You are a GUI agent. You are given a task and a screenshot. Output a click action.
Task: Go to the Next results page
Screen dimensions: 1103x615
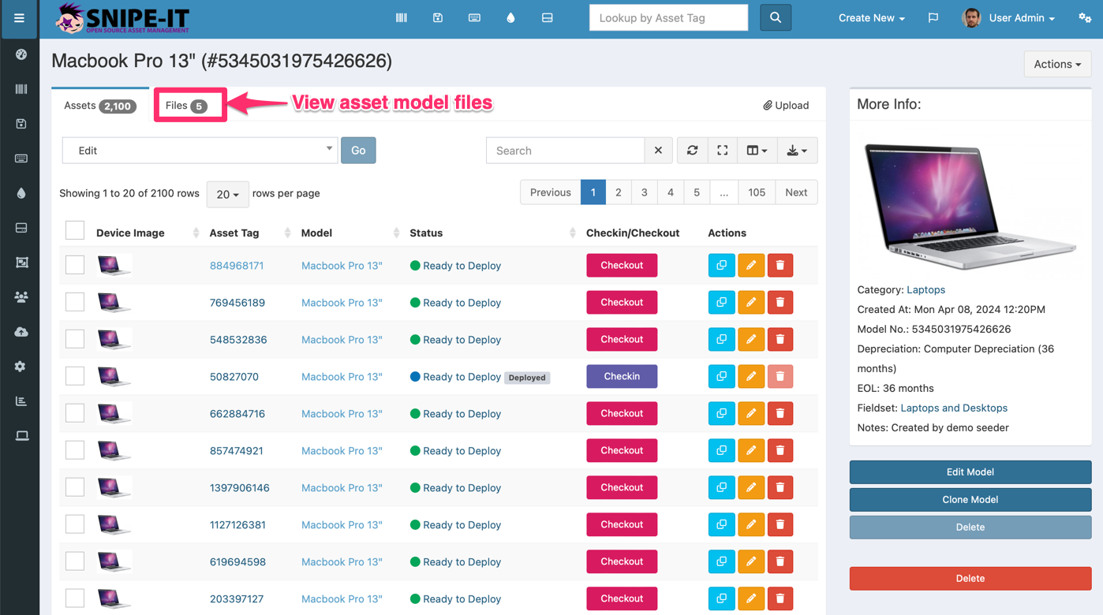click(796, 192)
